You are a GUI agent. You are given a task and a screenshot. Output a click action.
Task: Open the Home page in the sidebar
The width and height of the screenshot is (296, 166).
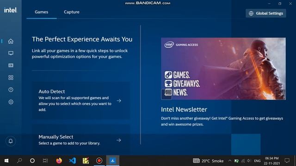click(11, 41)
